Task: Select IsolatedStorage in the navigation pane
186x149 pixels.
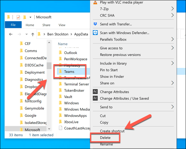Action: coord(35,123)
